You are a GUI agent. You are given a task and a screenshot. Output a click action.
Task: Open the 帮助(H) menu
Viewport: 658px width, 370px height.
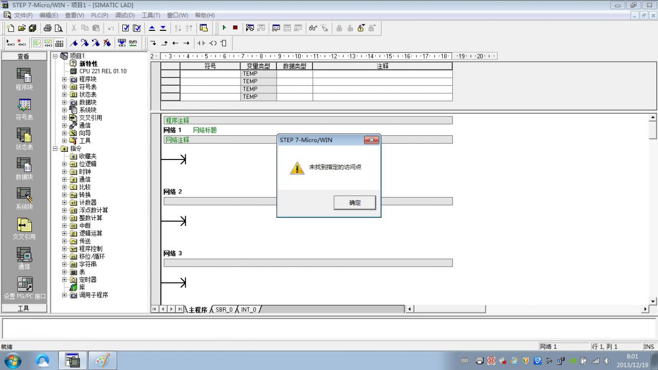pyautogui.click(x=205, y=15)
